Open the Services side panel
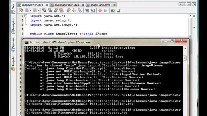The image size is (207, 116). click(13, 45)
